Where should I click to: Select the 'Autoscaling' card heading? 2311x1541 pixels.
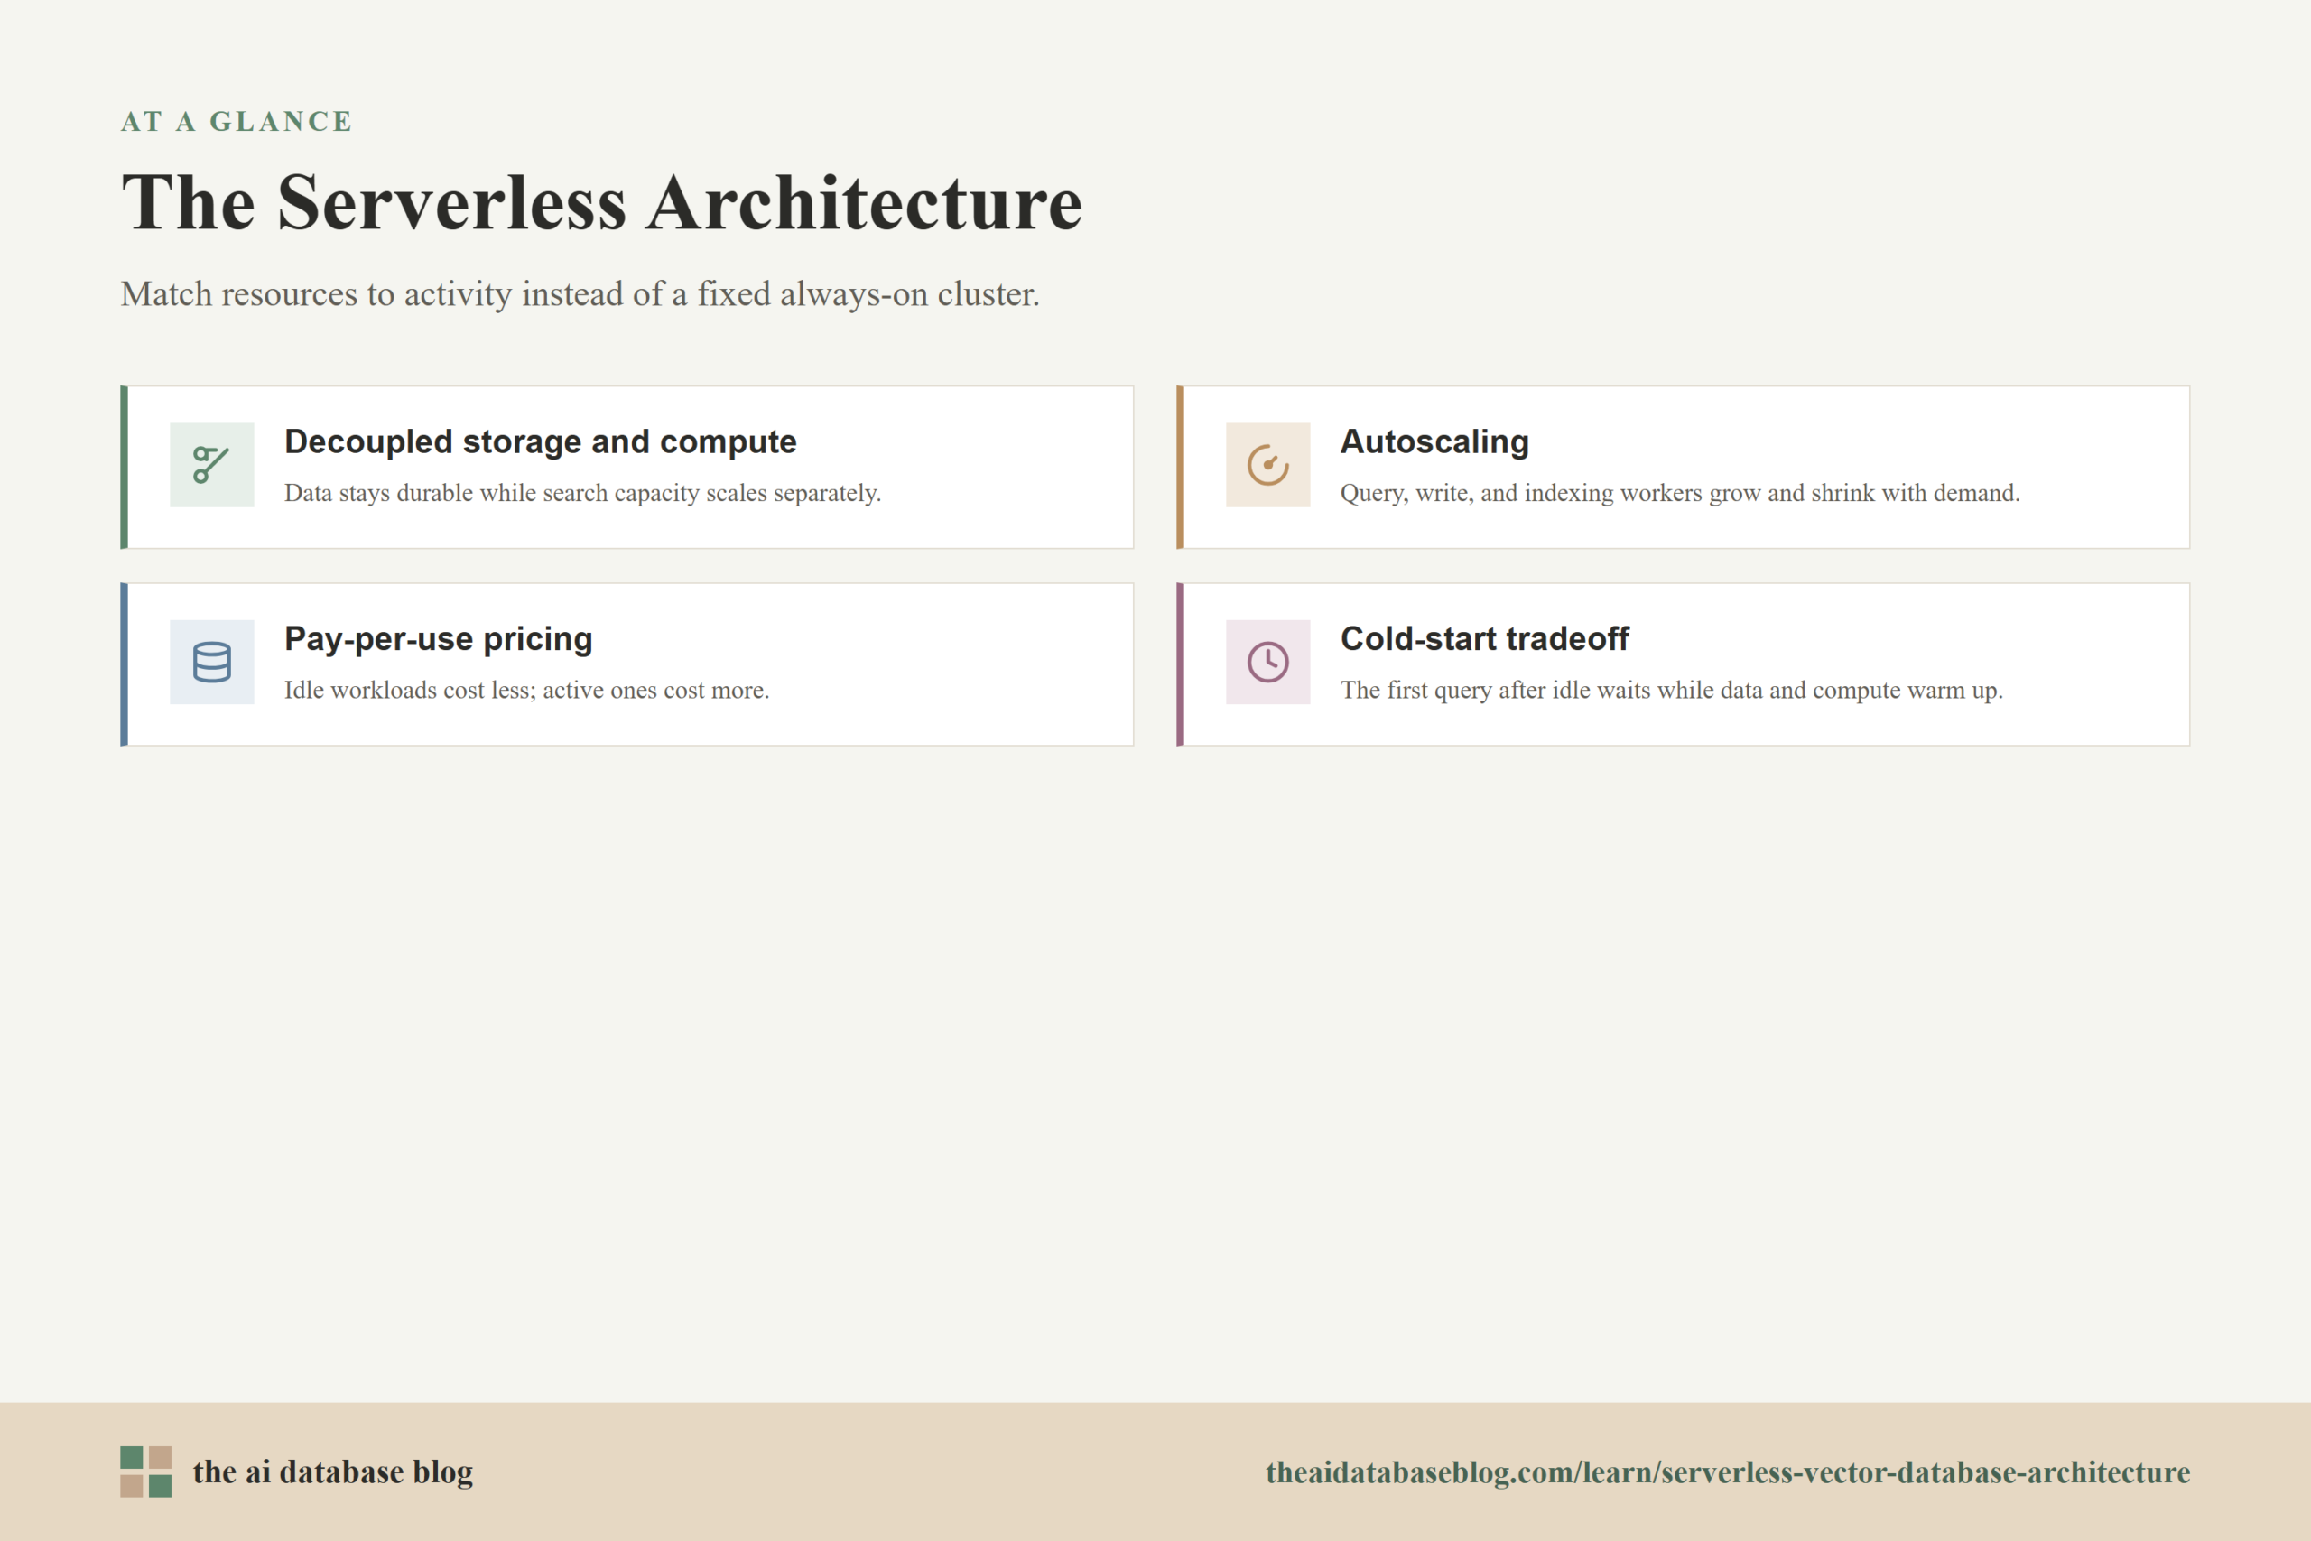pos(1434,442)
